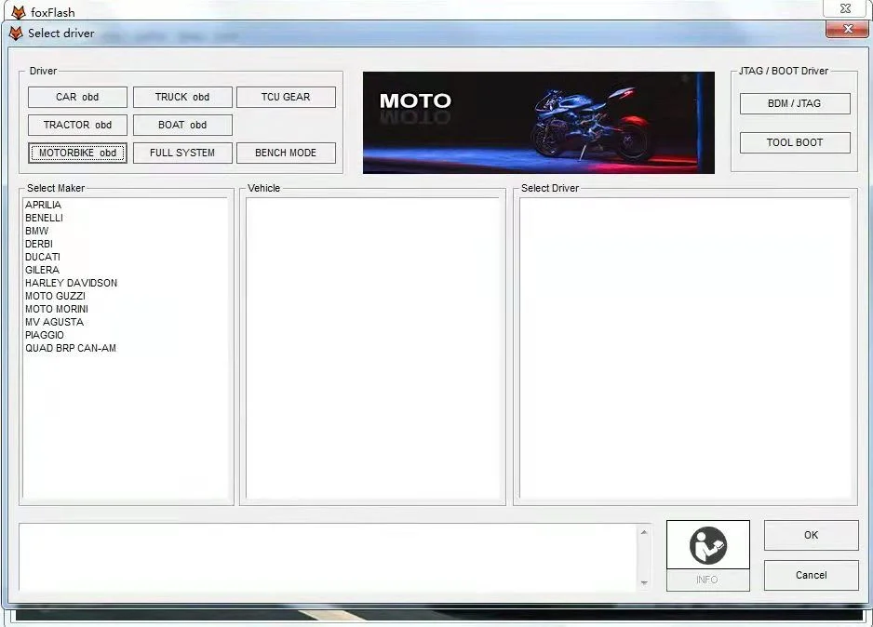Select MOTO MORINI maker
This screenshot has width=873, height=627.
click(57, 309)
